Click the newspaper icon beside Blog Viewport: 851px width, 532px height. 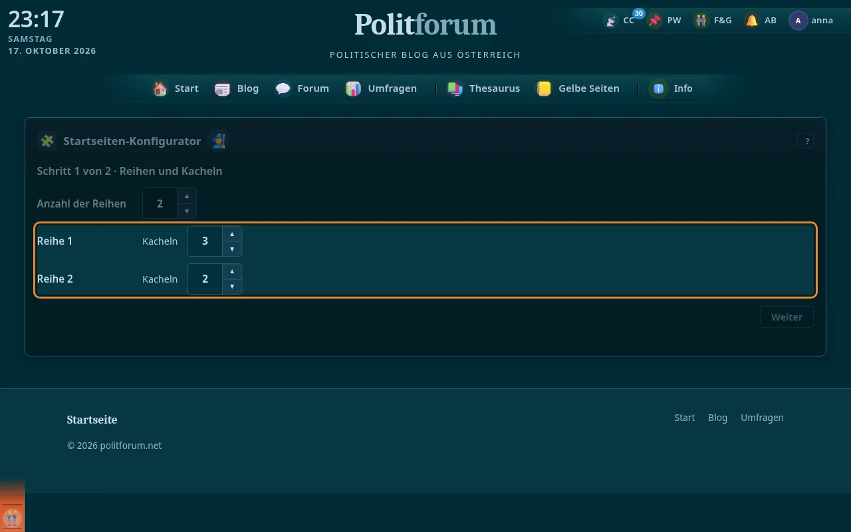[223, 88]
